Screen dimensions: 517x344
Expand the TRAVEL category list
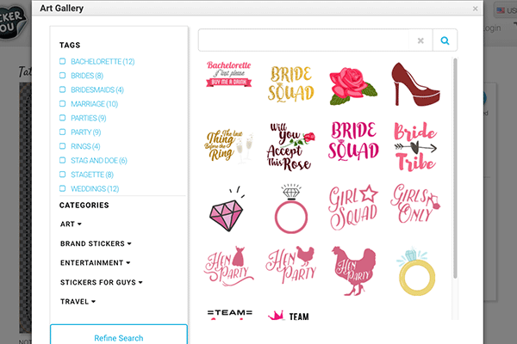click(x=77, y=302)
